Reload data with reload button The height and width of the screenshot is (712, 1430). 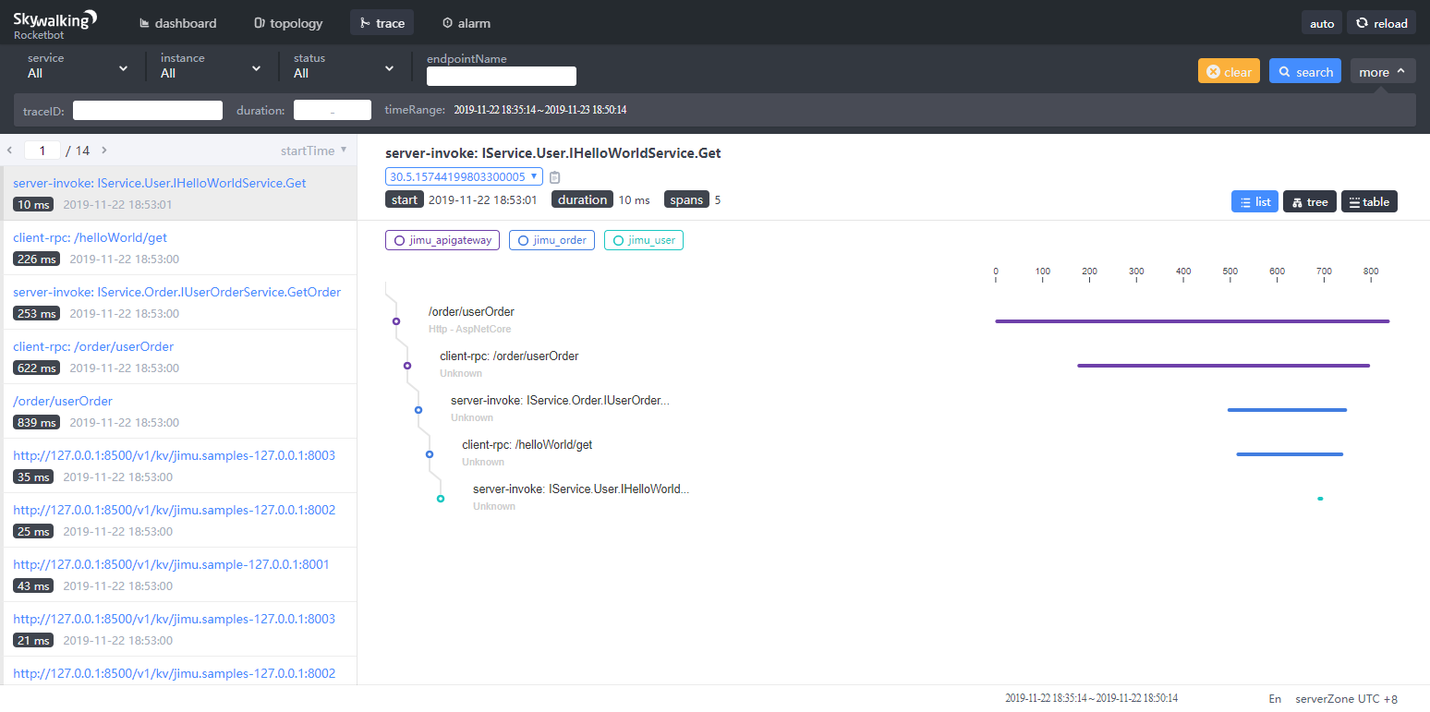[x=1381, y=23]
